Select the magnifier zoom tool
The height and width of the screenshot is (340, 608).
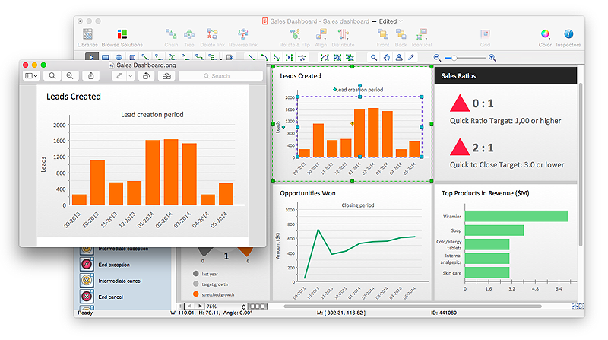pyautogui.click(x=374, y=58)
